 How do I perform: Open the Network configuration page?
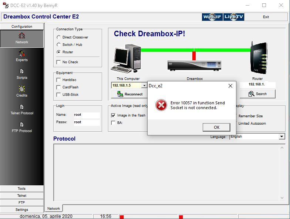[22, 38]
